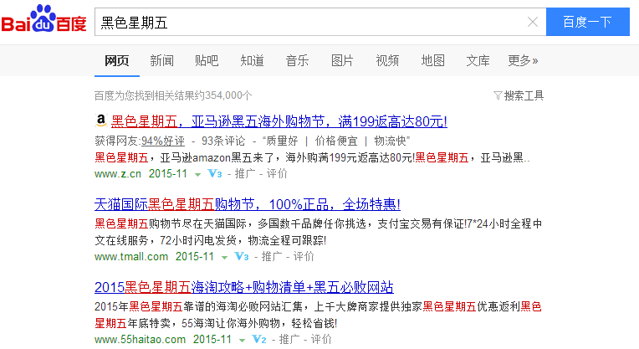Switch to the 地图 tab
Viewport: 639px width, 349px height.
[x=432, y=61]
